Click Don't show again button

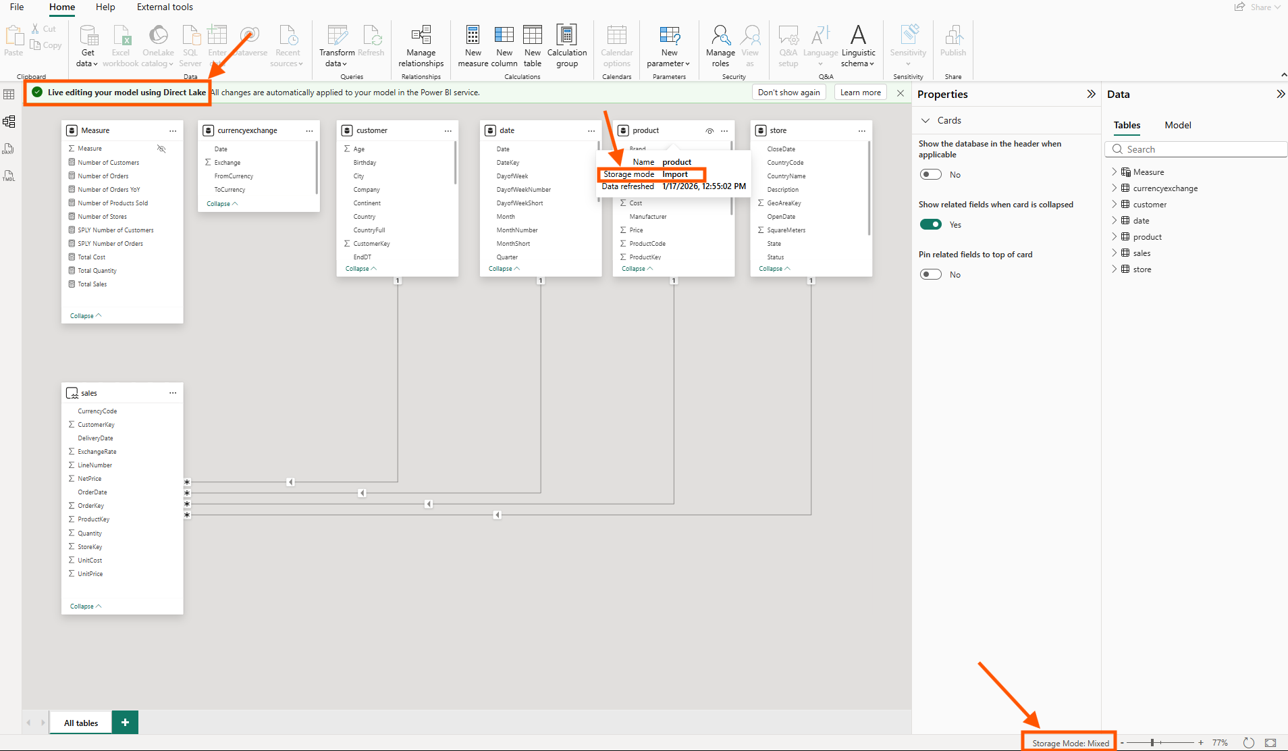click(788, 93)
